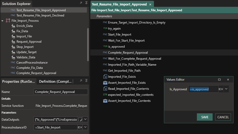
Task: Close the Test_Resume_File_Import_Approved tab
Action: point(150,4)
